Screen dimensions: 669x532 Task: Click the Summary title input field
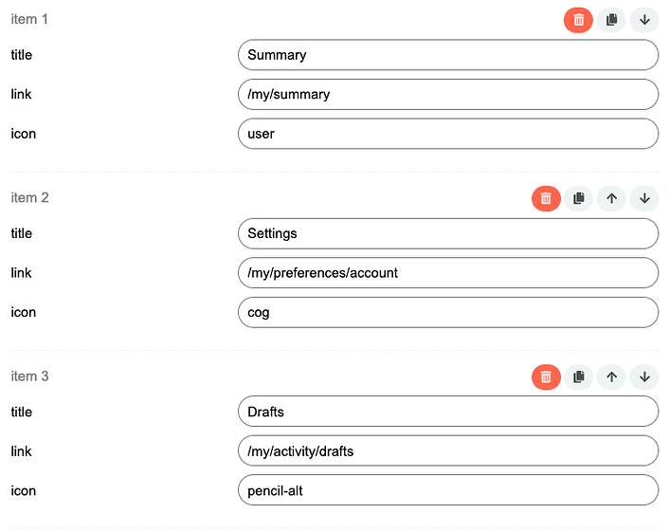tap(447, 55)
